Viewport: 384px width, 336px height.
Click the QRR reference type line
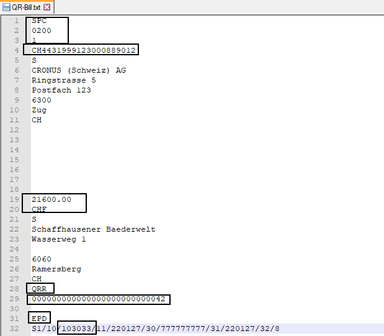[x=39, y=289]
